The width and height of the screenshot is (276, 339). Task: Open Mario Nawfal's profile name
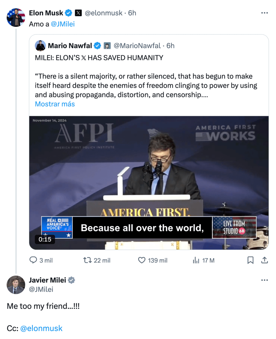(70, 45)
